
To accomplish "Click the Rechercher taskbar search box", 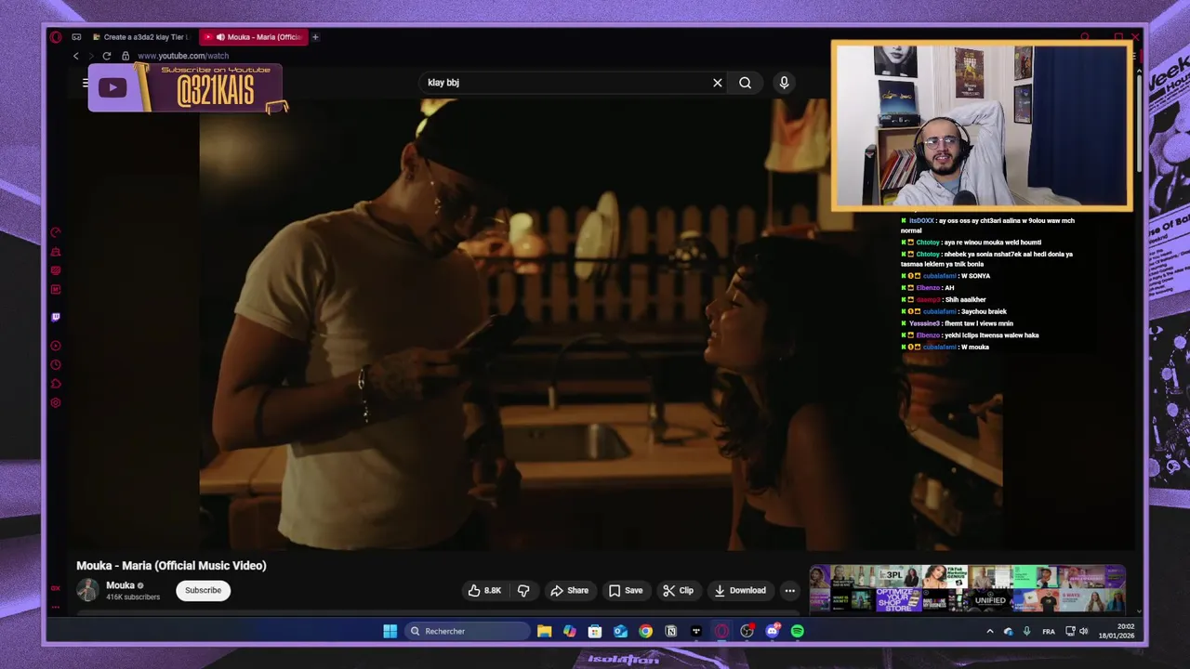I will click(468, 631).
